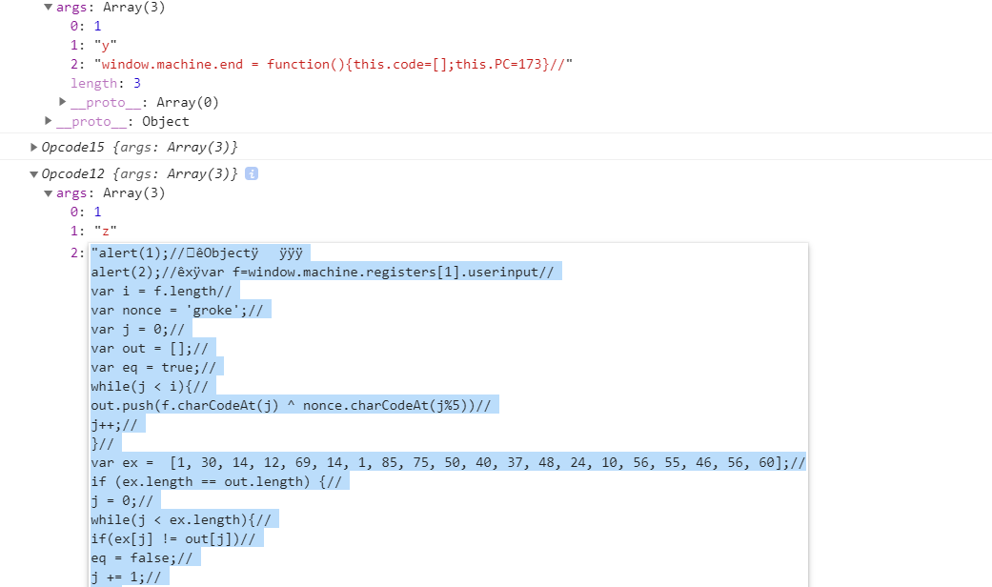The image size is (992, 587).
Task: Click index 0 value under Opcode12 args
Action: (x=97, y=212)
